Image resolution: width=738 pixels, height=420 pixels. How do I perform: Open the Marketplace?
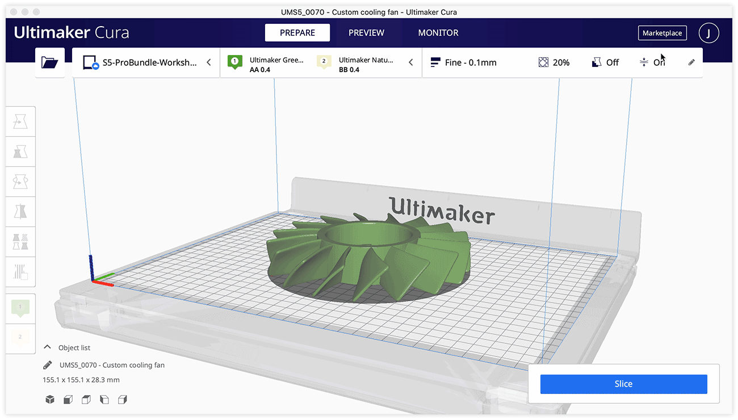(x=662, y=33)
